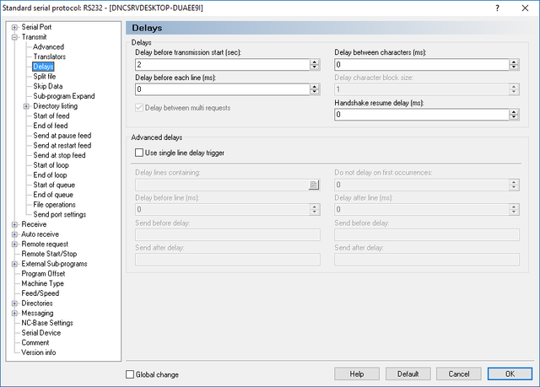Click the Help button
540x387 pixels.
357,374
